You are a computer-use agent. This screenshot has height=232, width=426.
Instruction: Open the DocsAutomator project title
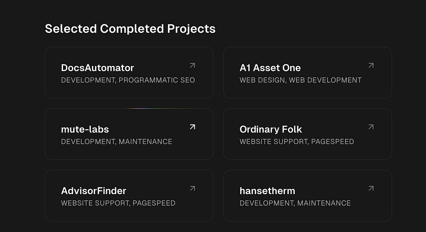click(98, 68)
